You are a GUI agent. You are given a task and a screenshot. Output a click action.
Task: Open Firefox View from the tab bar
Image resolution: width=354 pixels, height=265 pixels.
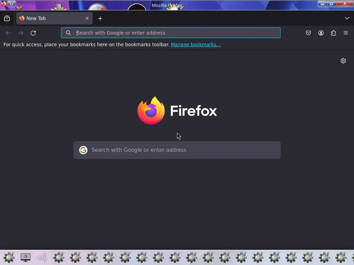(7, 18)
